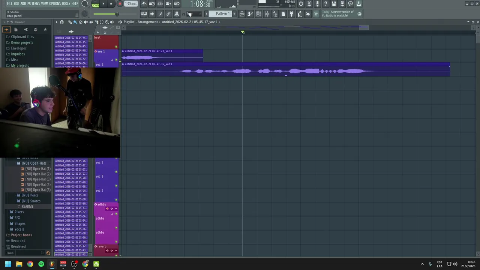
Task: Open the Channel rack view icon
Action: tap(258, 14)
